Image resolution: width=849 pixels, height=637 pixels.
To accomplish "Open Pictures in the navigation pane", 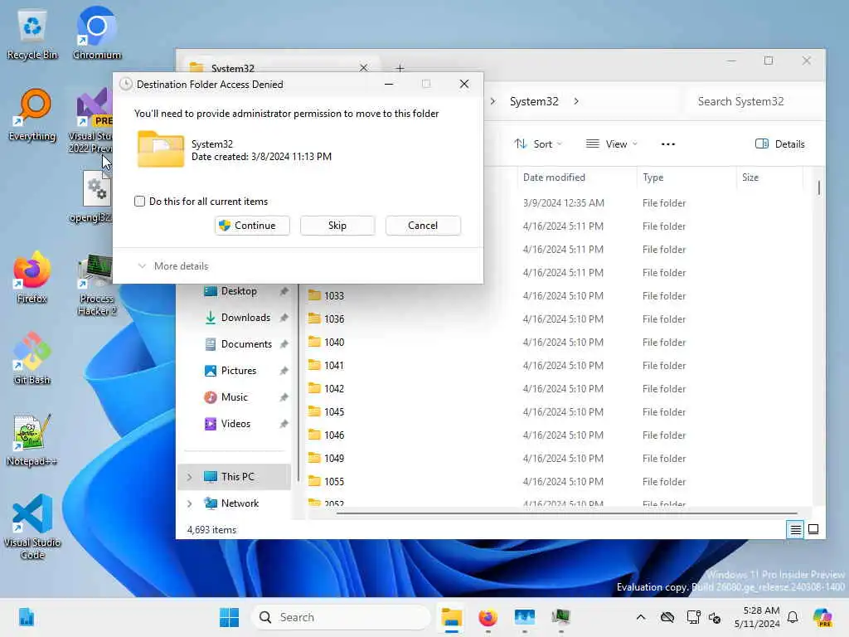I will 238,371.
